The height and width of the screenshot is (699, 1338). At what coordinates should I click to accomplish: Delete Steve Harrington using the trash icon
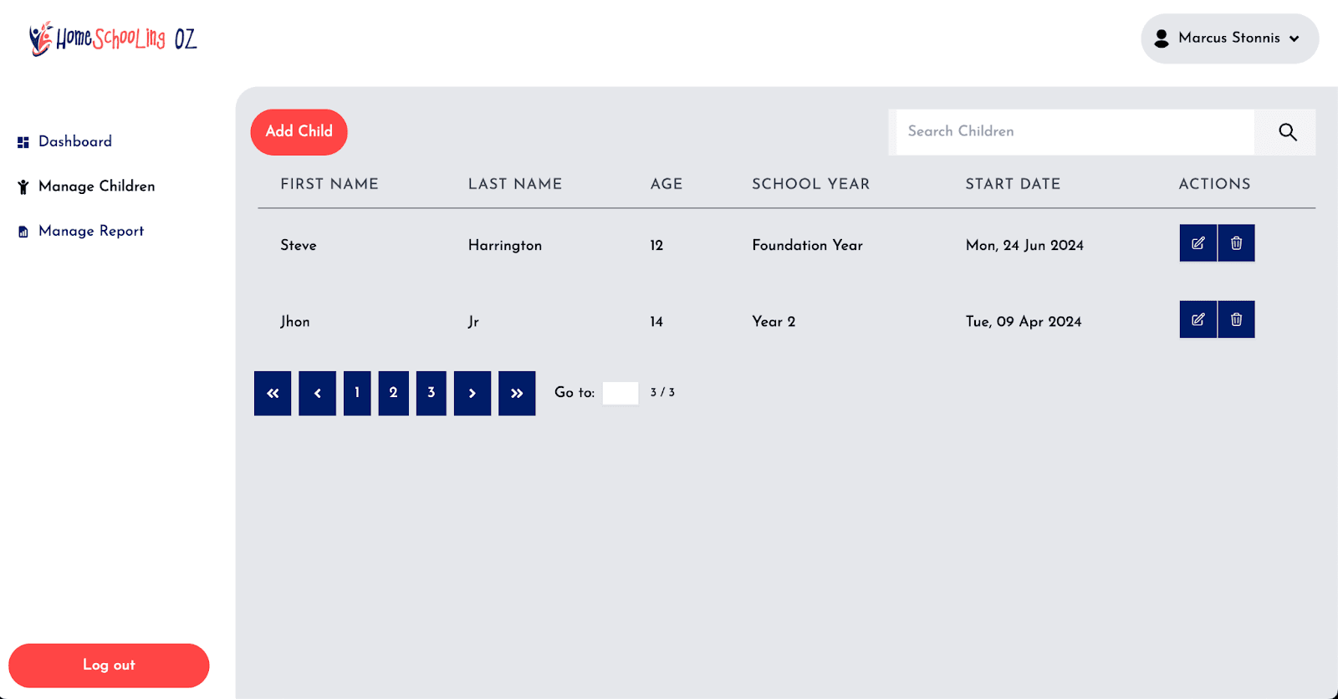1236,243
